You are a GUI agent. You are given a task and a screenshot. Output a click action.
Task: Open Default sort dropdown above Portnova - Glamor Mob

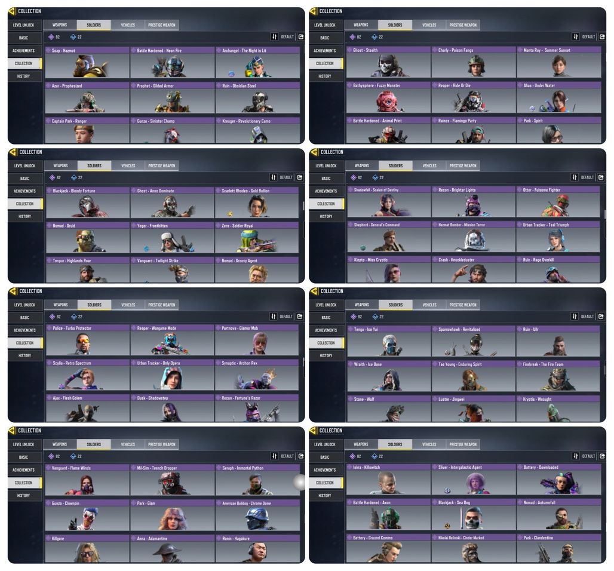286,317
